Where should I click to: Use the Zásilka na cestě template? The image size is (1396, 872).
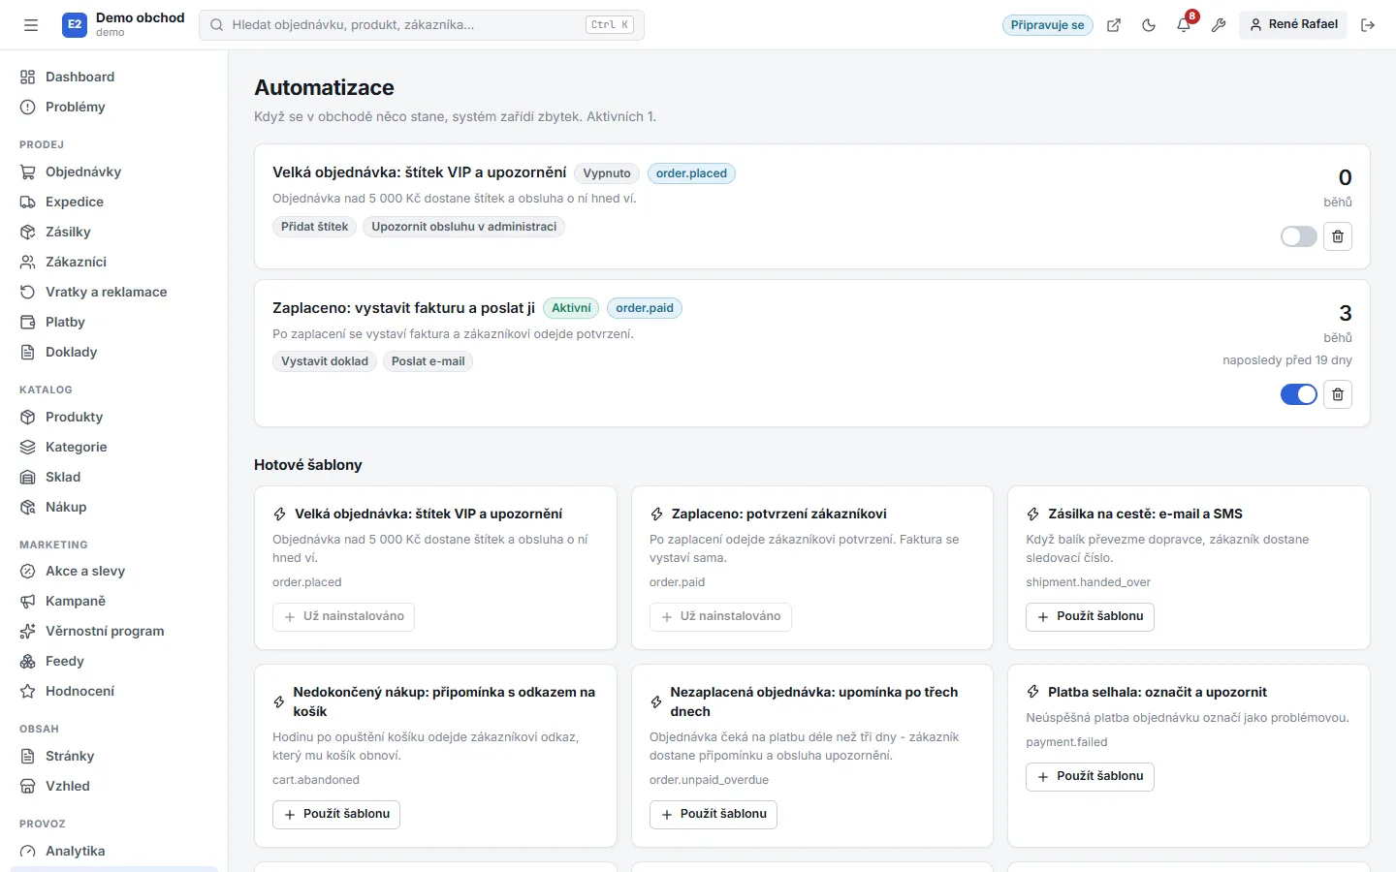coord(1090,616)
